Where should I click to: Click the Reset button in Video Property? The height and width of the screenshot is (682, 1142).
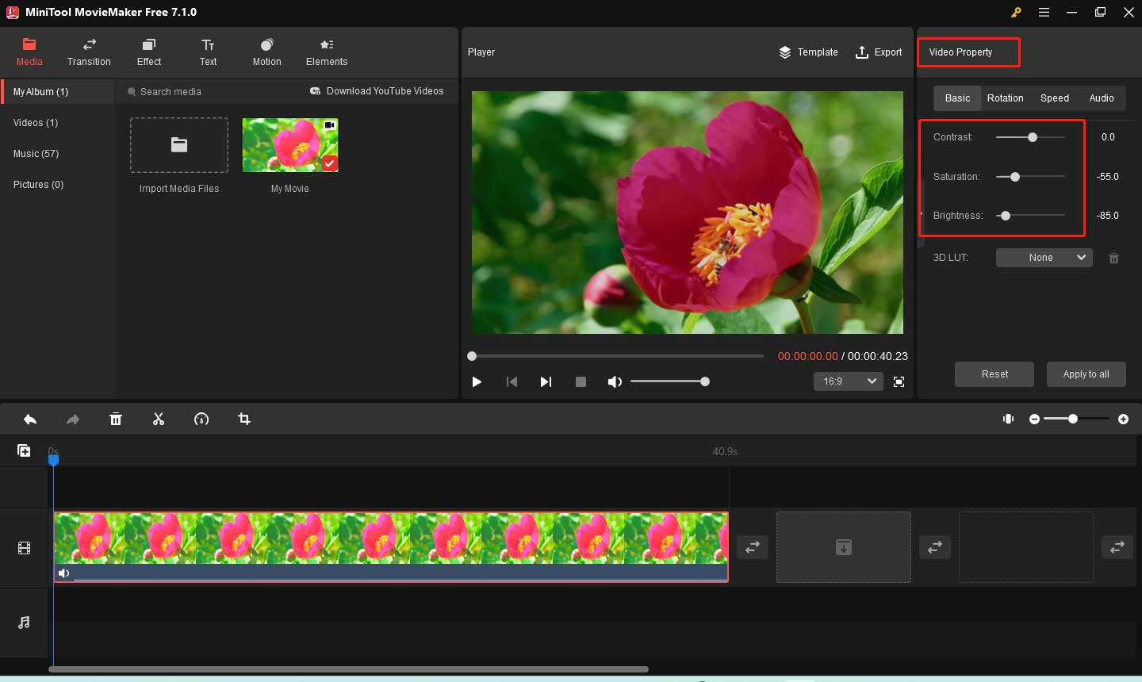[994, 374]
